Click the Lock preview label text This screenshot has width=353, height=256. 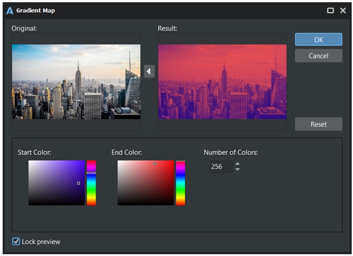41,242
